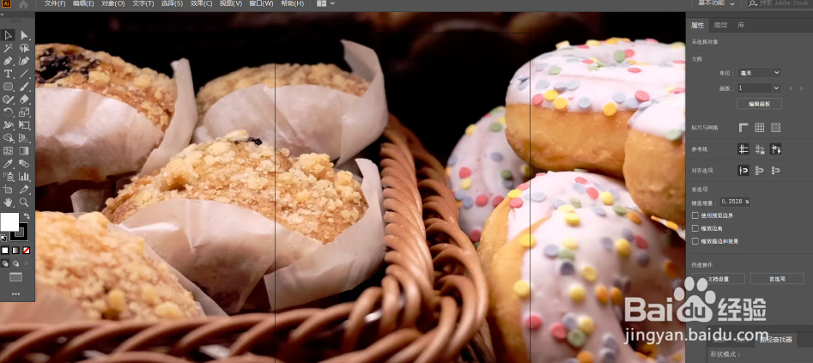Viewport: 813px width, 363px height.
Task: Open the 选择(S) menu
Action: 173,3
